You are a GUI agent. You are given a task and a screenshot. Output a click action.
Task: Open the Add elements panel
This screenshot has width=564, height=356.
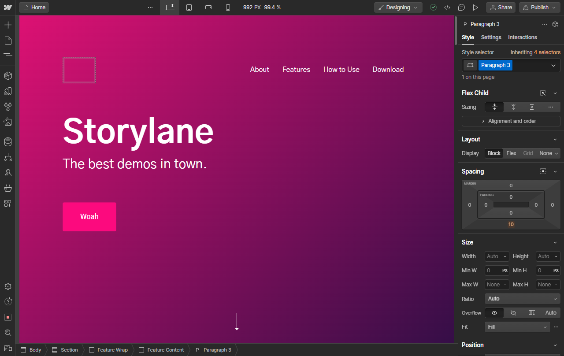pos(8,25)
